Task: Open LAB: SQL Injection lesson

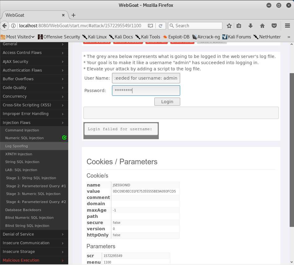Action: click(21, 170)
